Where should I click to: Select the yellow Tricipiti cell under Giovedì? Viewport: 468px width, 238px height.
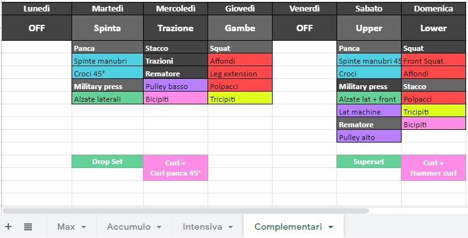pos(240,99)
